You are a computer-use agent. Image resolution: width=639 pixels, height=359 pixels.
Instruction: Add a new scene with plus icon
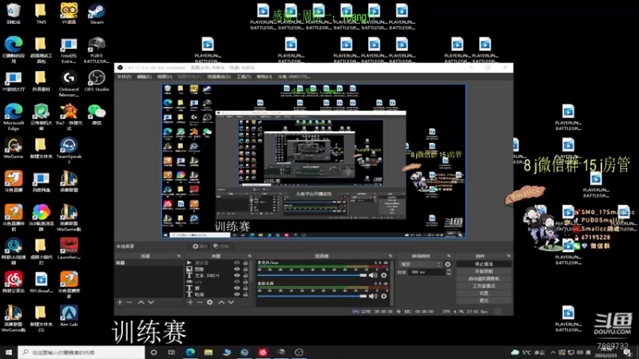click(x=120, y=302)
